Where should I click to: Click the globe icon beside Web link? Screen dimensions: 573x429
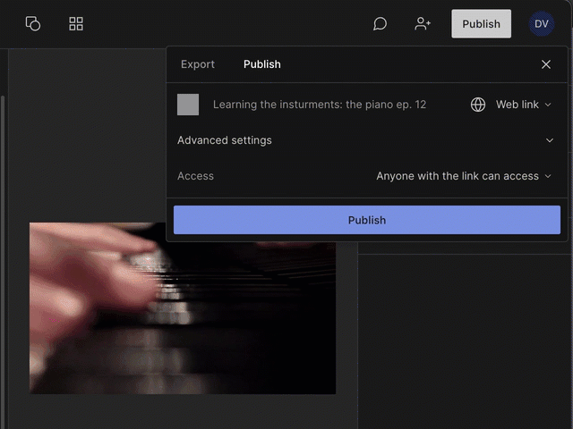pyautogui.click(x=477, y=105)
